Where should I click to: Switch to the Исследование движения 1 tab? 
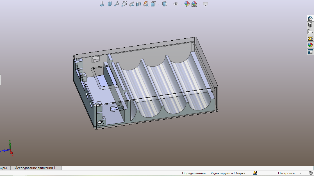(x=35, y=168)
